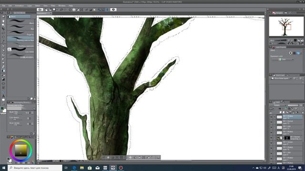The width and height of the screenshot is (305, 171).
Task: Hide Layer 13 with its eye icon
Action: (x=271, y=122)
